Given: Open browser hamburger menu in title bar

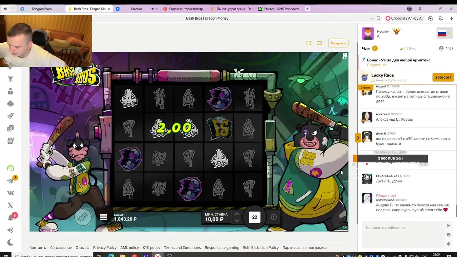Looking at the screenshot, I should coord(420,9).
